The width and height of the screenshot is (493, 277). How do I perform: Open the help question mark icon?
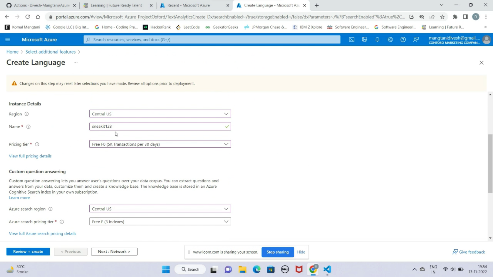pos(403,39)
